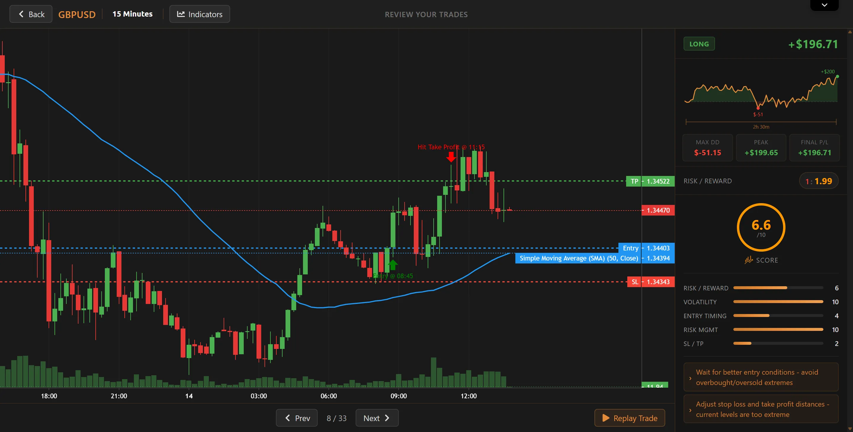Click the green Entry arrow marker on chart

(x=393, y=264)
